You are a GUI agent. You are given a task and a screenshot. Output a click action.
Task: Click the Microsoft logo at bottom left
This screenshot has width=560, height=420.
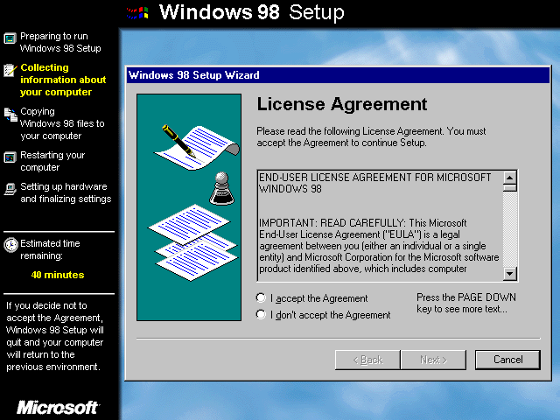58,408
